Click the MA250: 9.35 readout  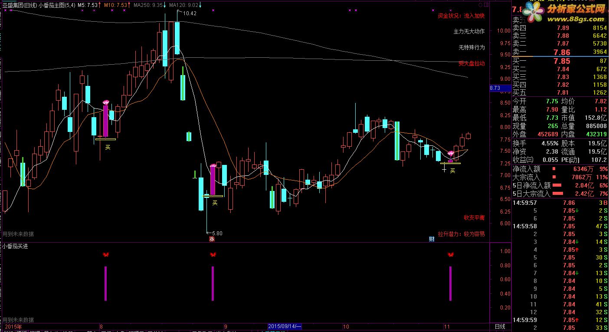tap(148, 5)
